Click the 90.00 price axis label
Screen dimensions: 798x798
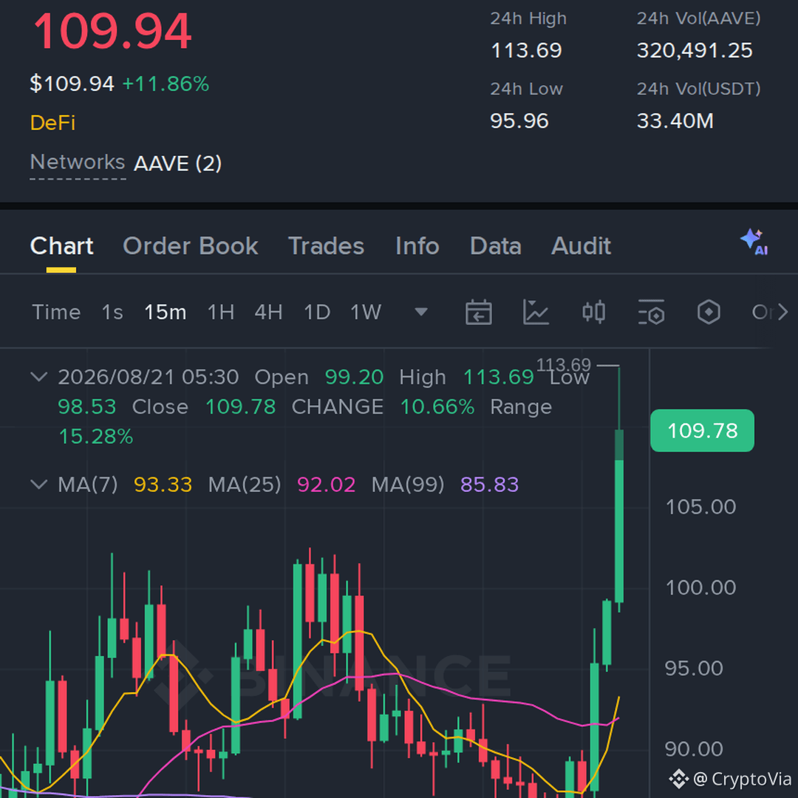(x=694, y=749)
